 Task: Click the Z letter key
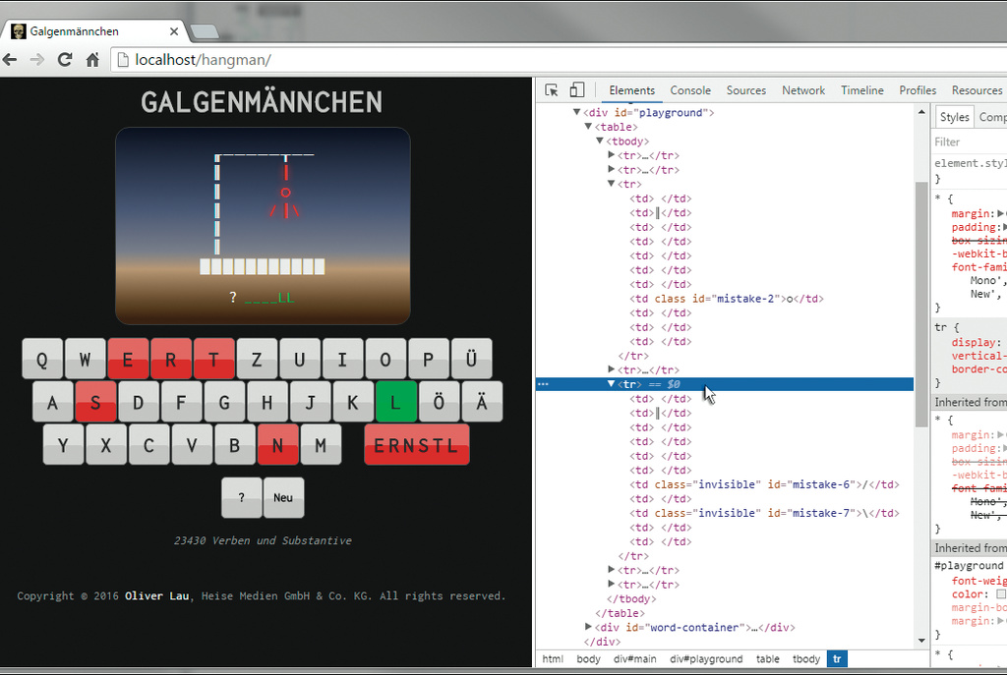257,359
